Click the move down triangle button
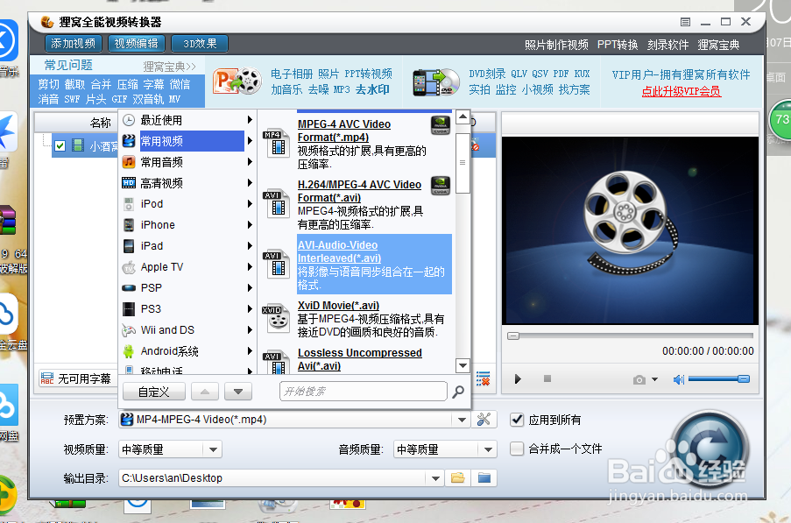This screenshot has height=523, width=791. click(x=238, y=392)
